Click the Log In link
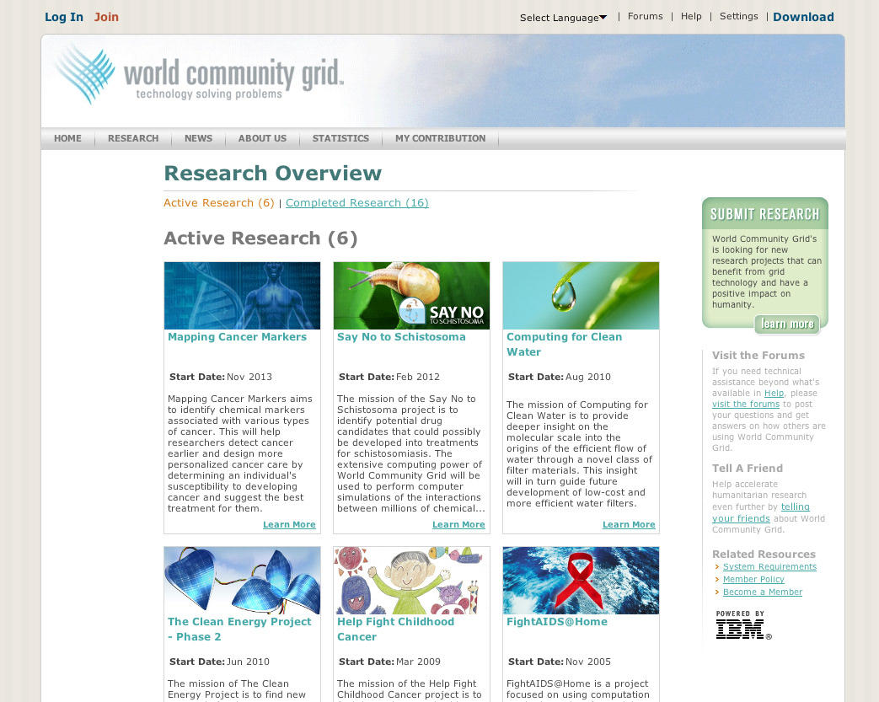 tap(64, 17)
